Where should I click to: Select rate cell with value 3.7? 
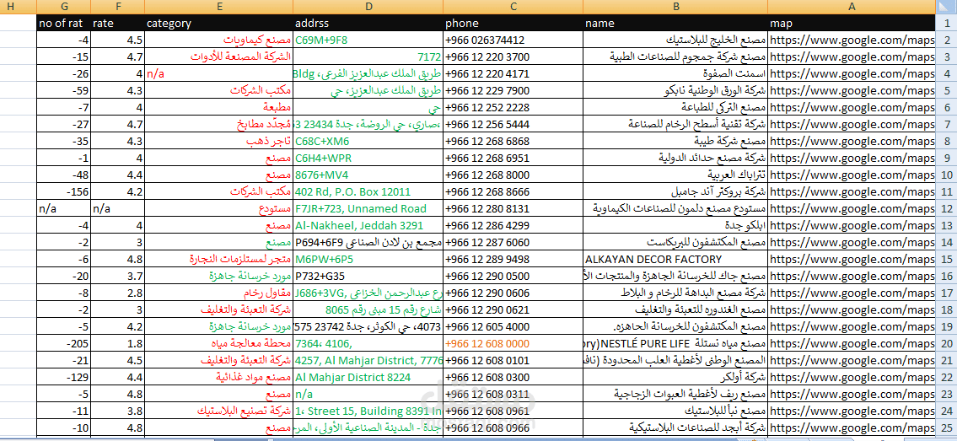click(117, 276)
